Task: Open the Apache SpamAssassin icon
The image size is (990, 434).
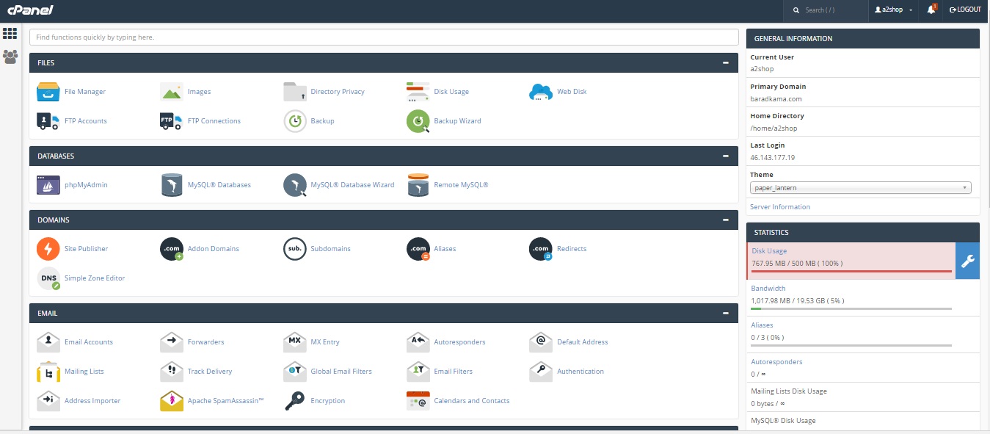Action: pyautogui.click(x=172, y=401)
